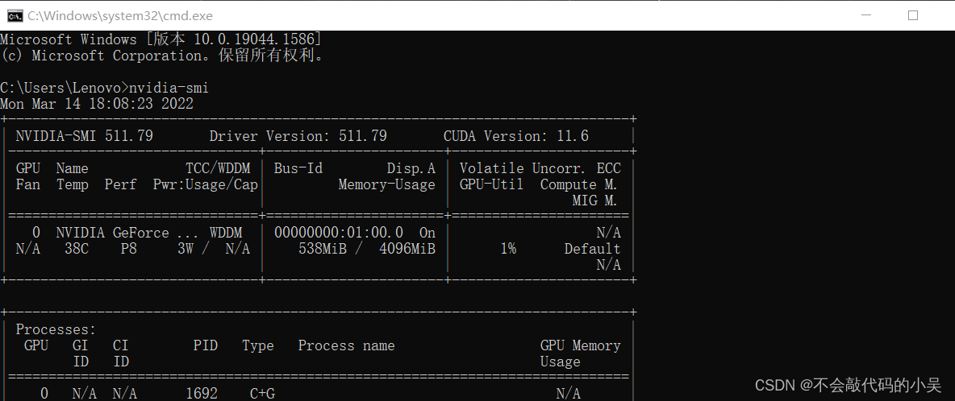Screen dimensions: 955x401
Task: Click the Processes: section label
Action: coord(56,329)
